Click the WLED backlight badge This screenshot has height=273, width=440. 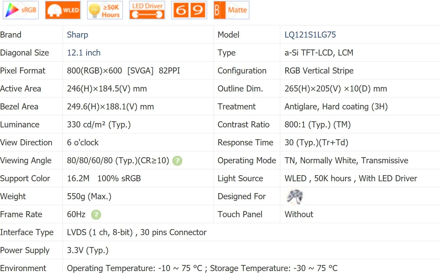tap(63, 10)
